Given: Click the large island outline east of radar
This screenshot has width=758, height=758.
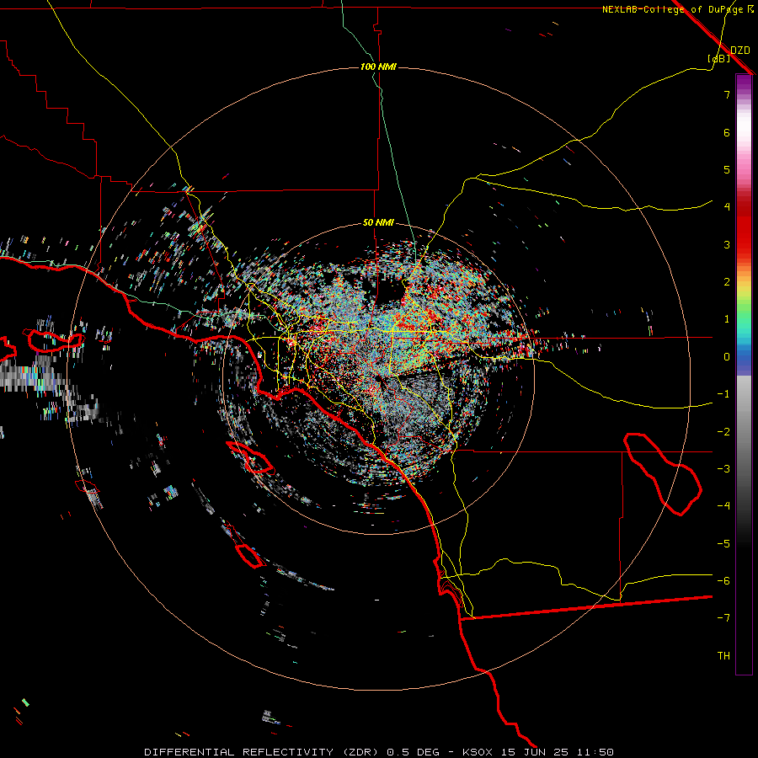Looking at the screenshot, I should coord(663,474).
